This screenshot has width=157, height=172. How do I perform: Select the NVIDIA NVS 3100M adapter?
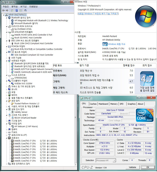click(23, 84)
